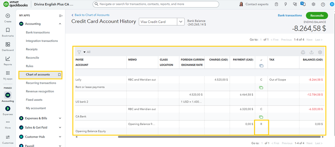Select pinned Accounting icon
This screenshot has width=335, height=147.
tap(8, 95)
